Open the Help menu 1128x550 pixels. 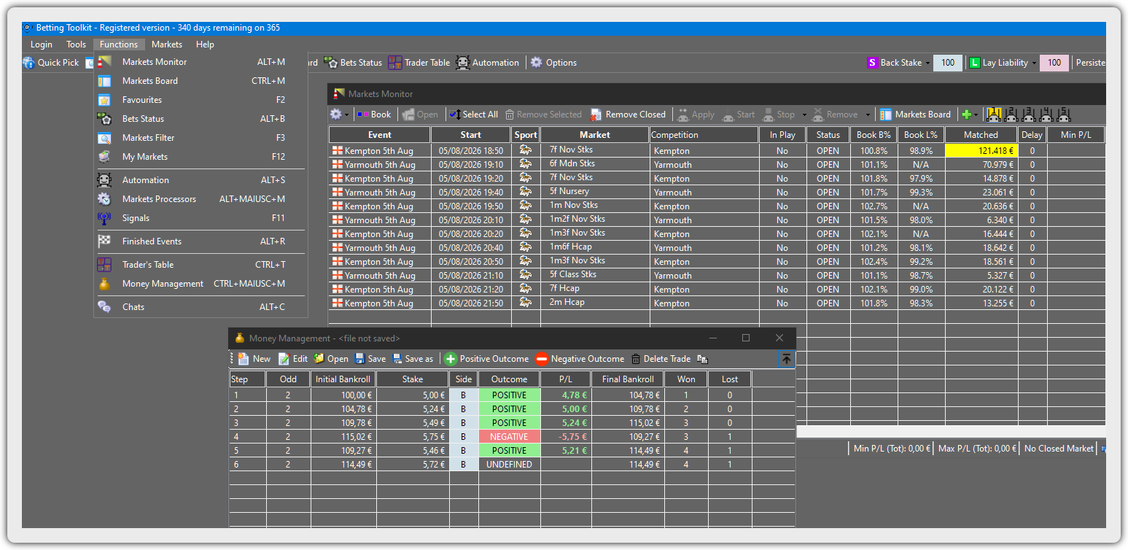[205, 44]
